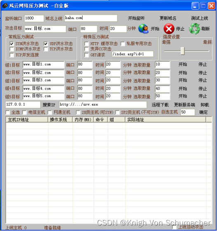This screenshot has width=217, height=231.
Task: Click the red X stop icon
Action: pyautogui.click(x=169, y=29)
